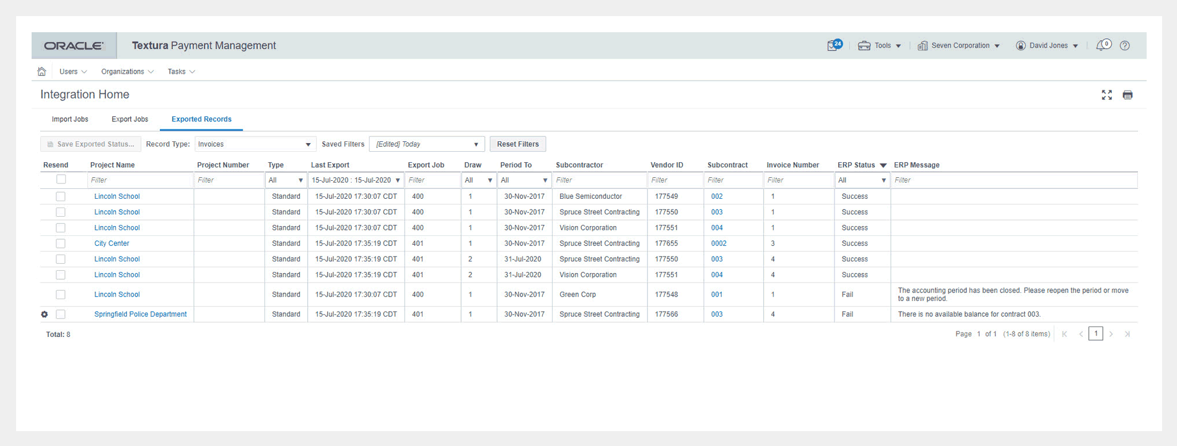This screenshot has width=1177, height=446.
Task: Click the Export Job filter field
Action: click(x=432, y=180)
